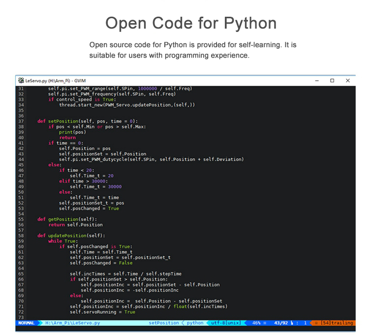Click the NORMAL mode indicator in status bar
The width and height of the screenshot is (369, 335).
click(x=27, y=323)
